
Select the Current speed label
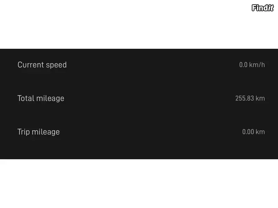tap(42, 65)
